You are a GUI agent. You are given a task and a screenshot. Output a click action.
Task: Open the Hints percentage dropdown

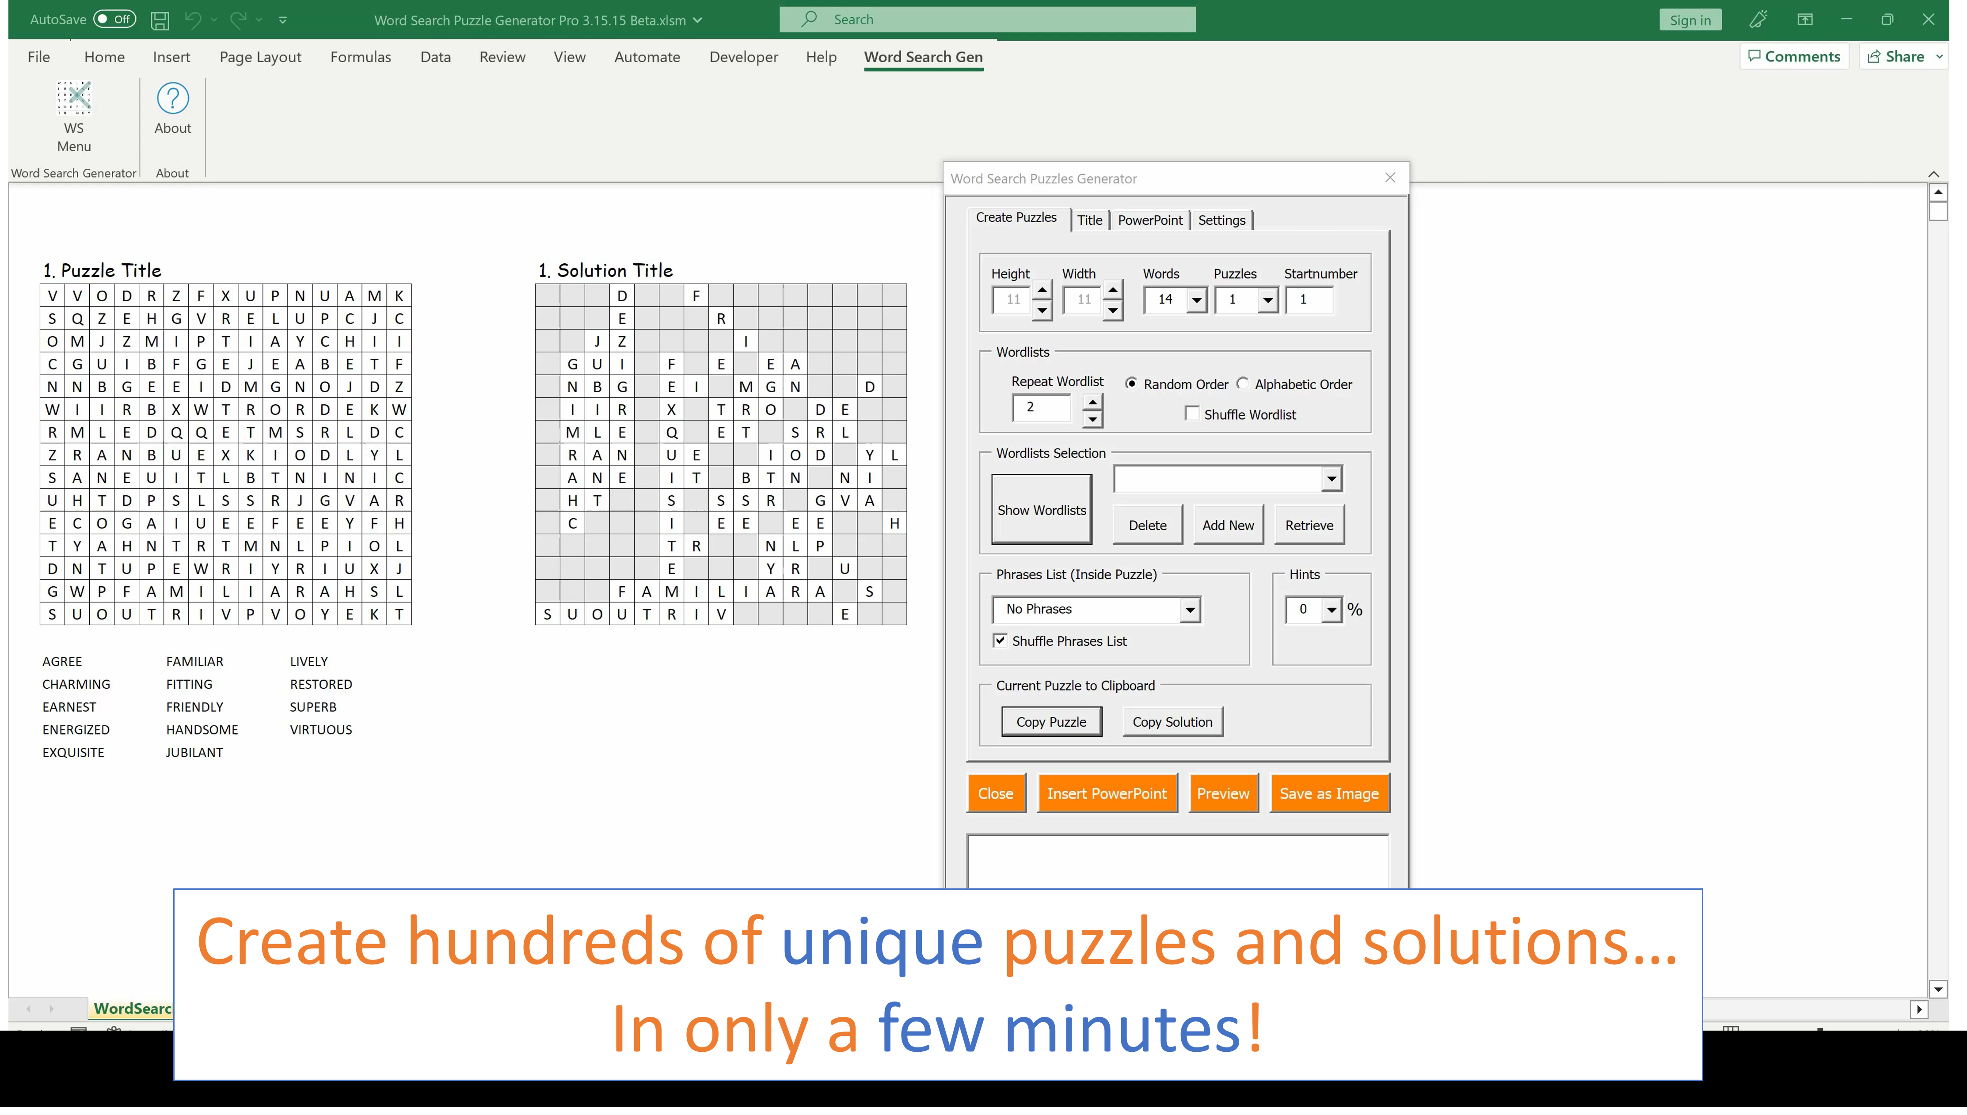point(1332,611)
